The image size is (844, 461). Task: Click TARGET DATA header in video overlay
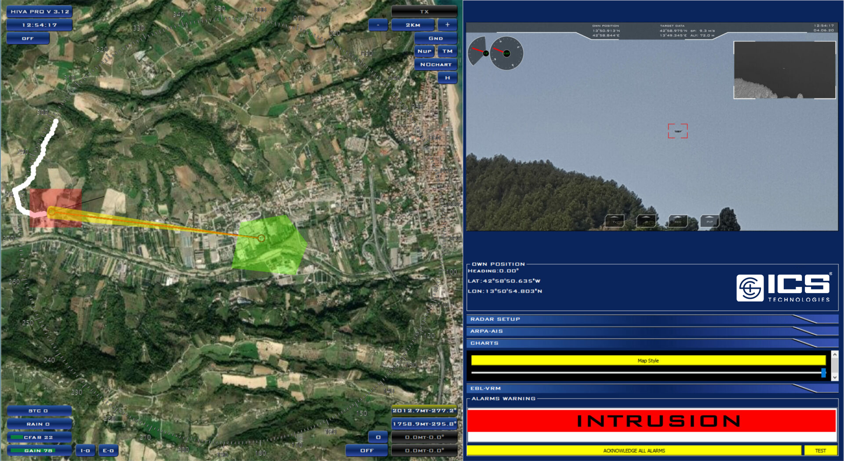coord(672,26)
